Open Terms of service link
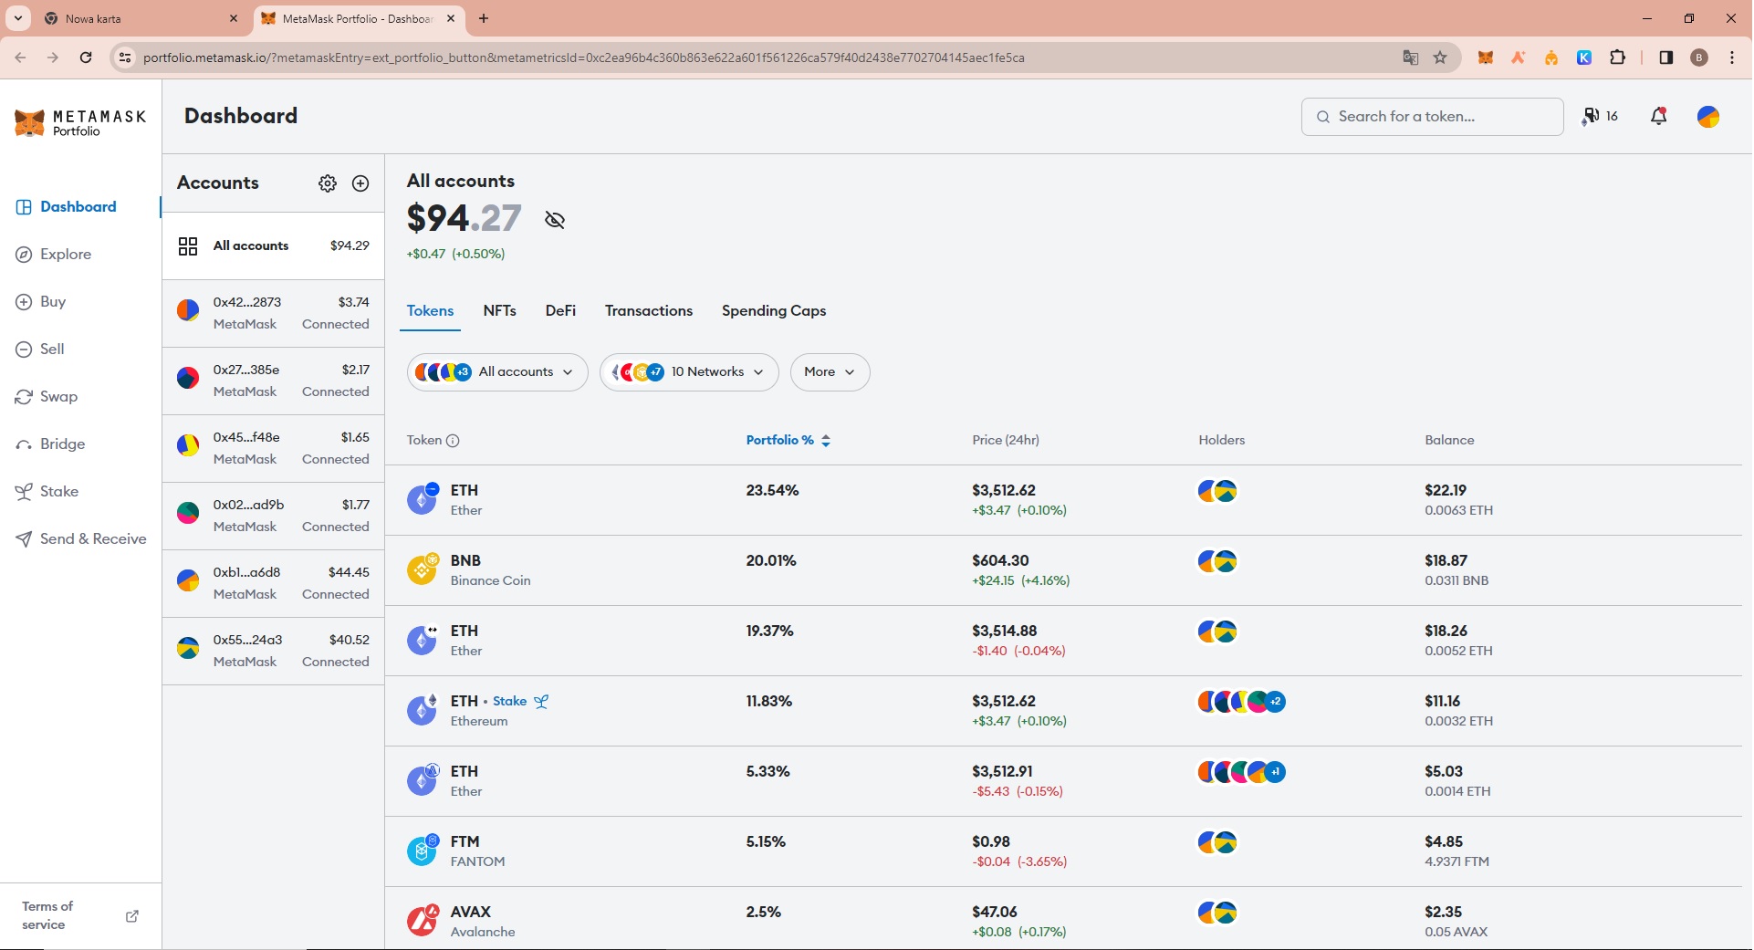This screenshot has width=1754, height=950. pos(80,915)
